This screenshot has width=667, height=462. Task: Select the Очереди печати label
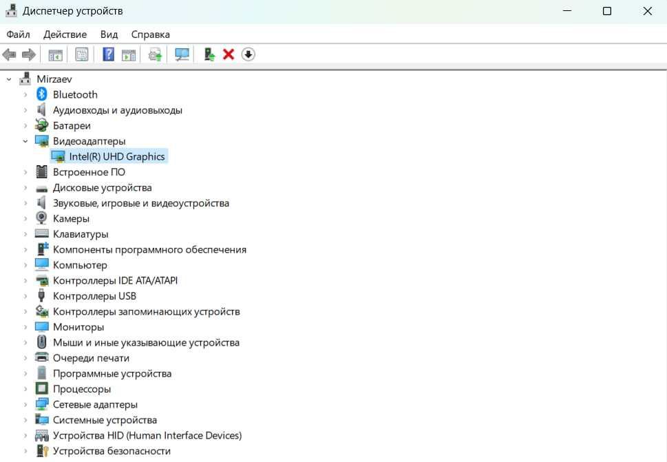pyautogui.click(x=91, y=358)
